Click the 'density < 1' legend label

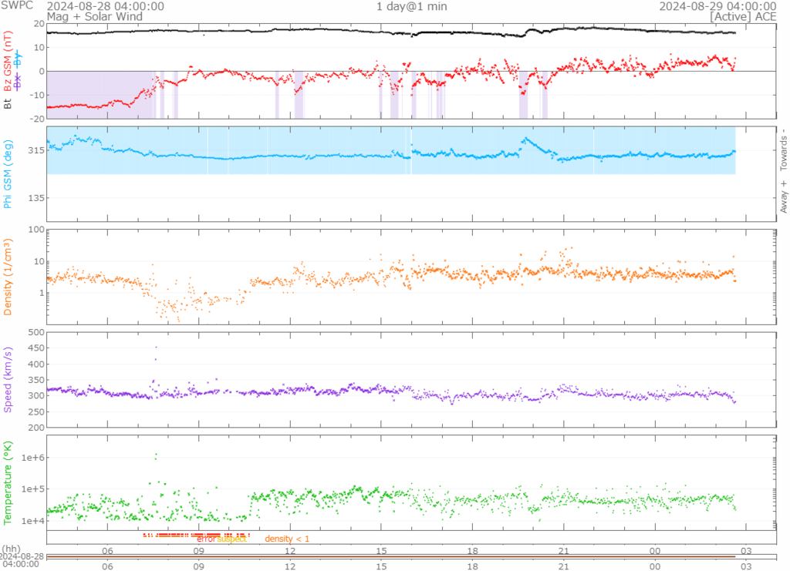tap(287, 539)
